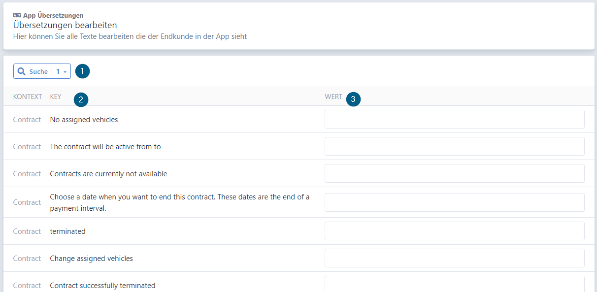The width and height of the screenshot is (597, 292).
Task: Focus value field for Contracts currently not available
Action: click(454, 173)
